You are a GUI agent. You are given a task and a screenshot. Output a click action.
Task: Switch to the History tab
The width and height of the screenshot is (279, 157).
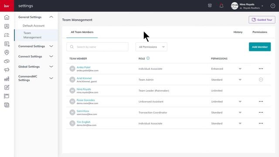click(238, 32)
